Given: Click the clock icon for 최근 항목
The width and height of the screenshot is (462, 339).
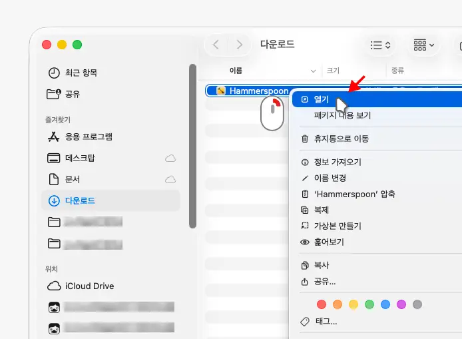Looking at the screenshot, I should pos(54,73).
